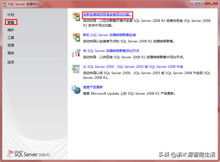The image size is (220, 162).
Task: Open the 工具 section
Action: (10, 37)
